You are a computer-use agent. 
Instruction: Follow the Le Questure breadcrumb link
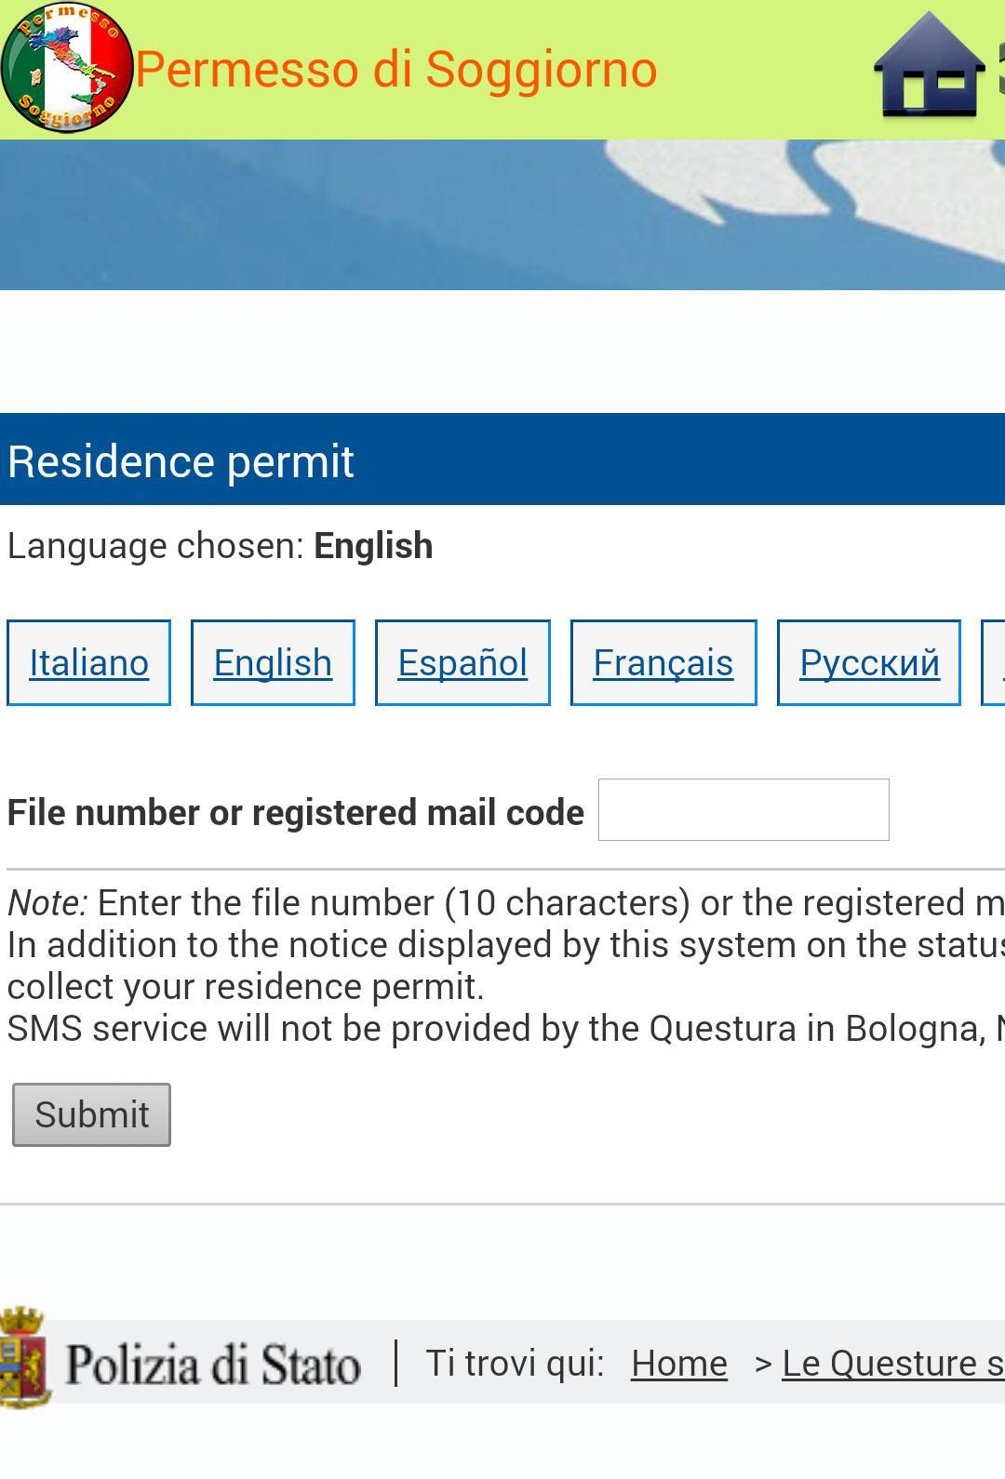tap(891, 1364)
